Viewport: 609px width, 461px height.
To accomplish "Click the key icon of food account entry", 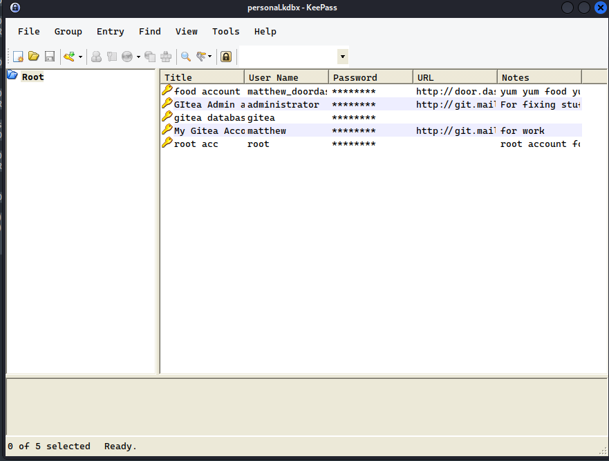I will click(x=167, y=90).
